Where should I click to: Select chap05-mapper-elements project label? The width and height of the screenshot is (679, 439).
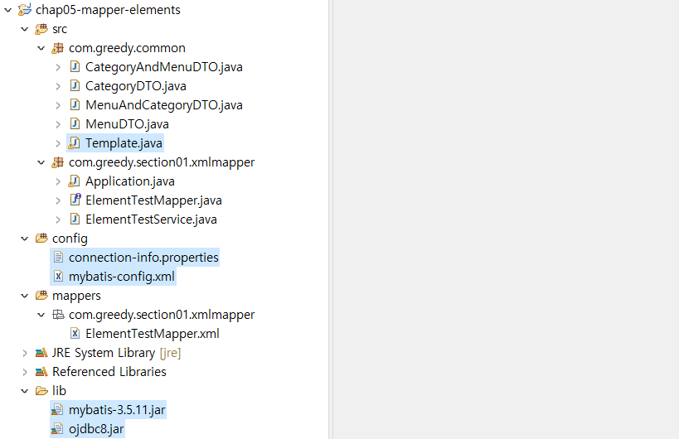click(x=108, y=10)
